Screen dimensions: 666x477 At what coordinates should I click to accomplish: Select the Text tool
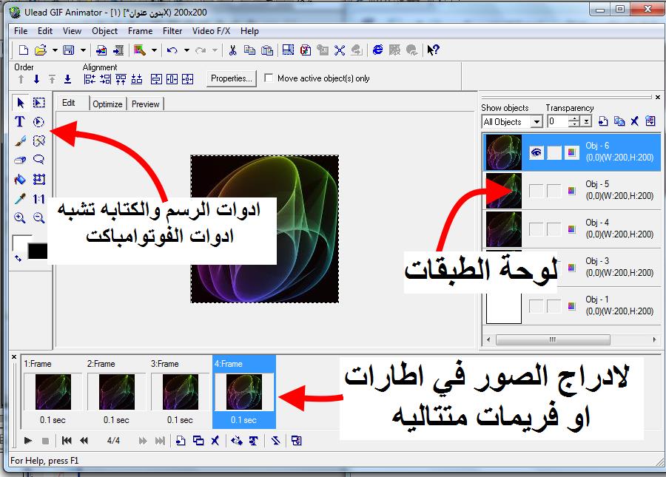click(x=20, y=122)
